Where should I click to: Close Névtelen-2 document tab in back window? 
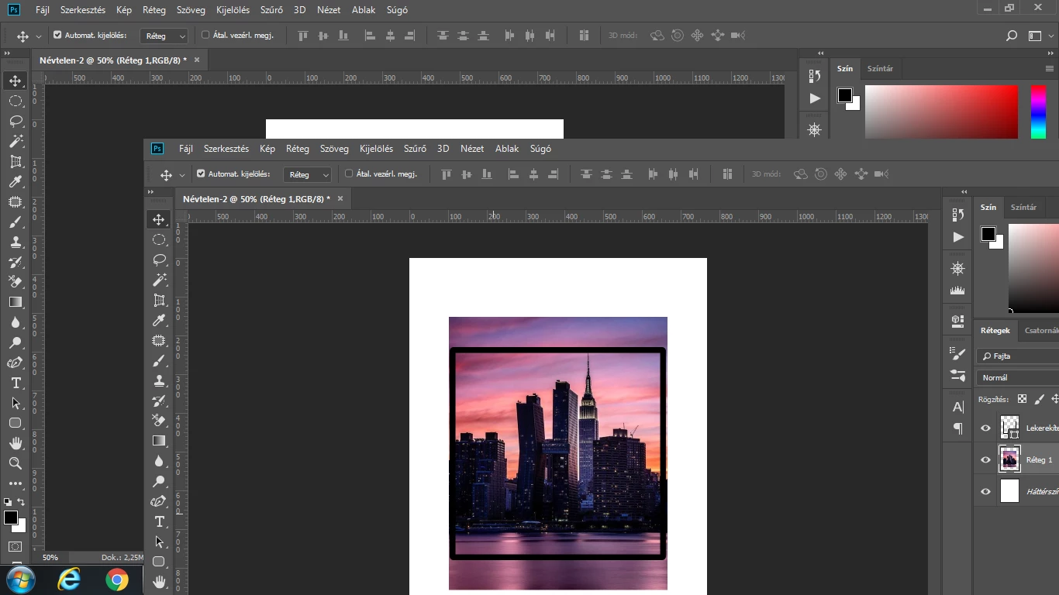click(197, 60)
